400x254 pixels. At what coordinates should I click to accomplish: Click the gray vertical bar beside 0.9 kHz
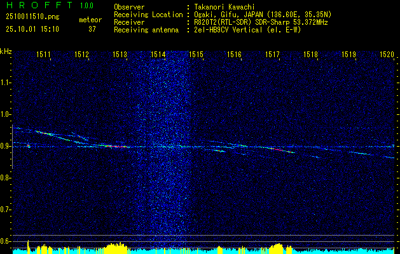(x=12, y=147)
